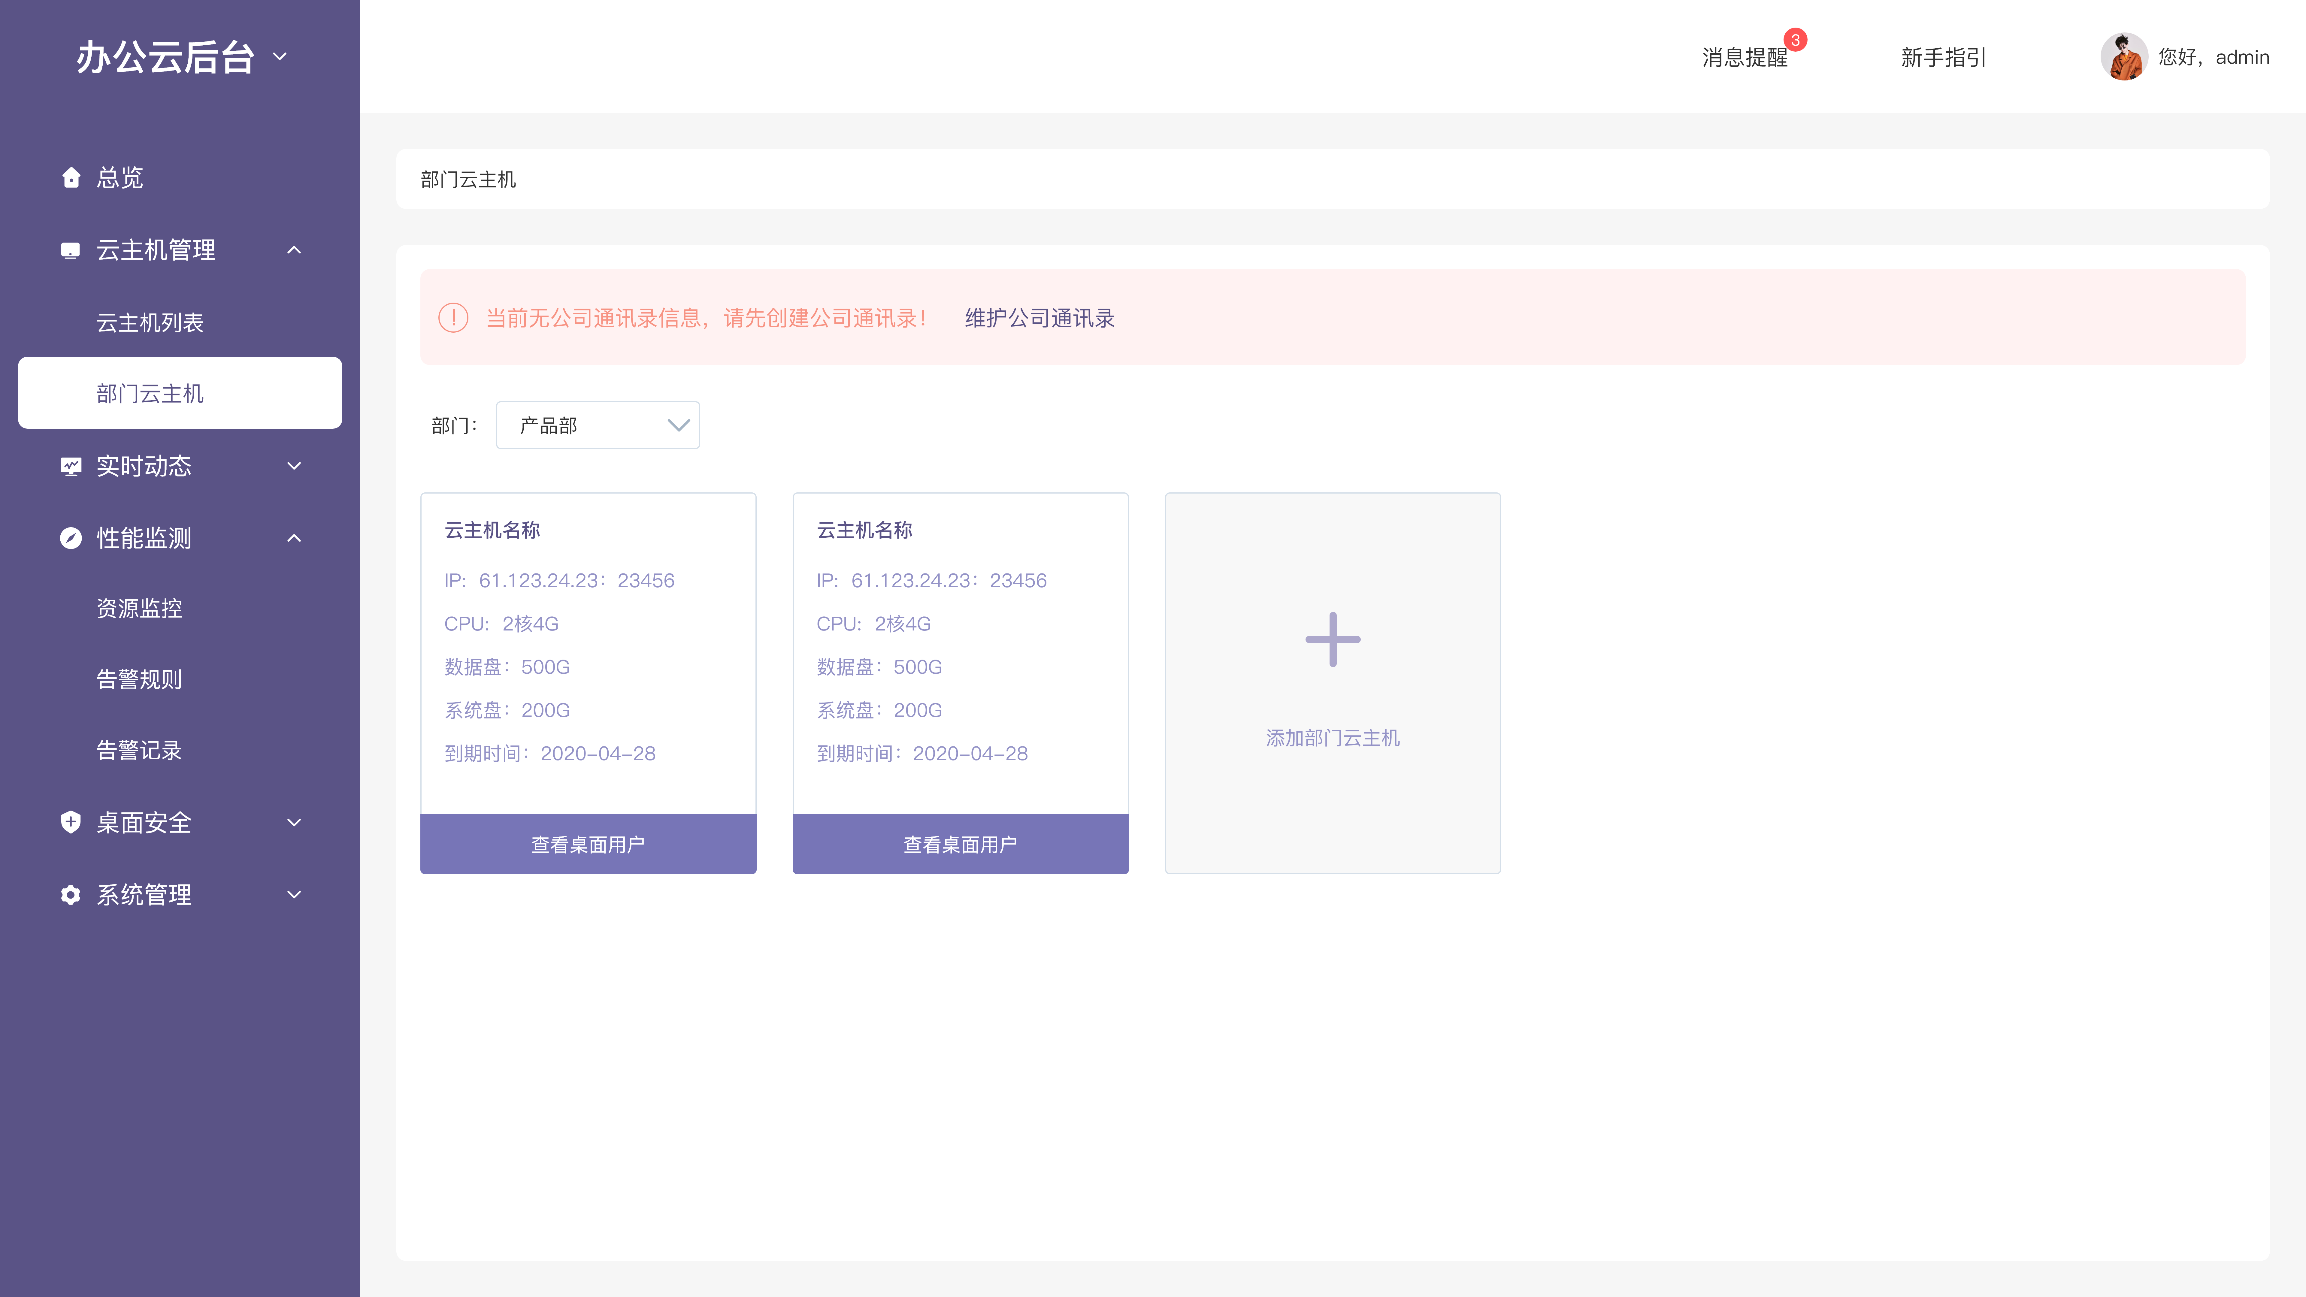Viewport: 2306px width, 1297px height.
Task: Click the first card's CPU 2核4G line
Action: point(501,624)
